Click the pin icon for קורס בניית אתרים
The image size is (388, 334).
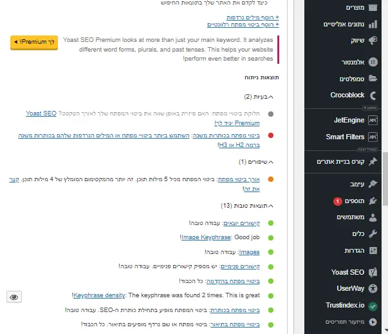(x=373, y=162)
